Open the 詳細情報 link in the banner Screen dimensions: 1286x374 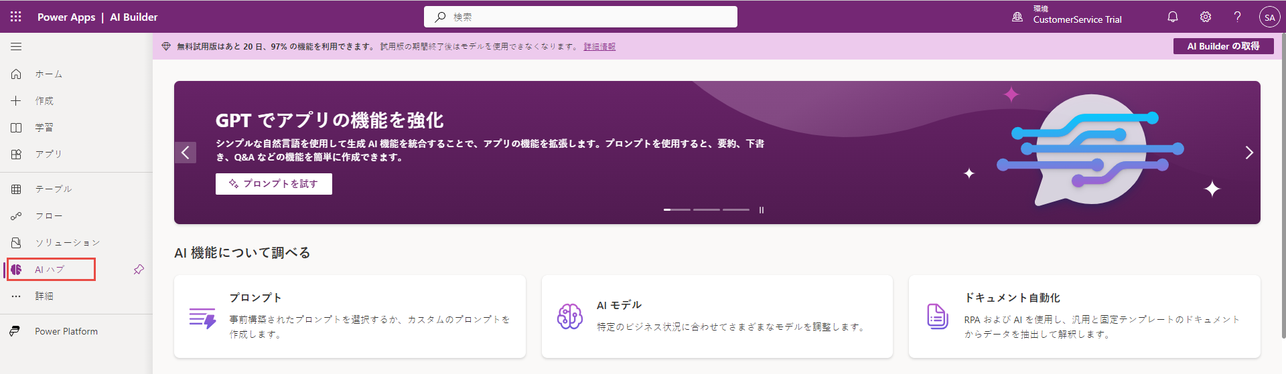point(599,47)
